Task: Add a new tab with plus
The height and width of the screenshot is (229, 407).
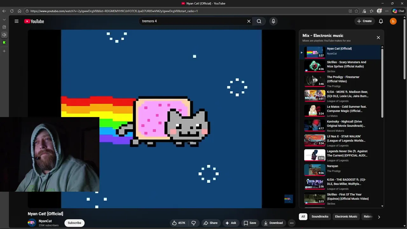Action: pos(4,51)
